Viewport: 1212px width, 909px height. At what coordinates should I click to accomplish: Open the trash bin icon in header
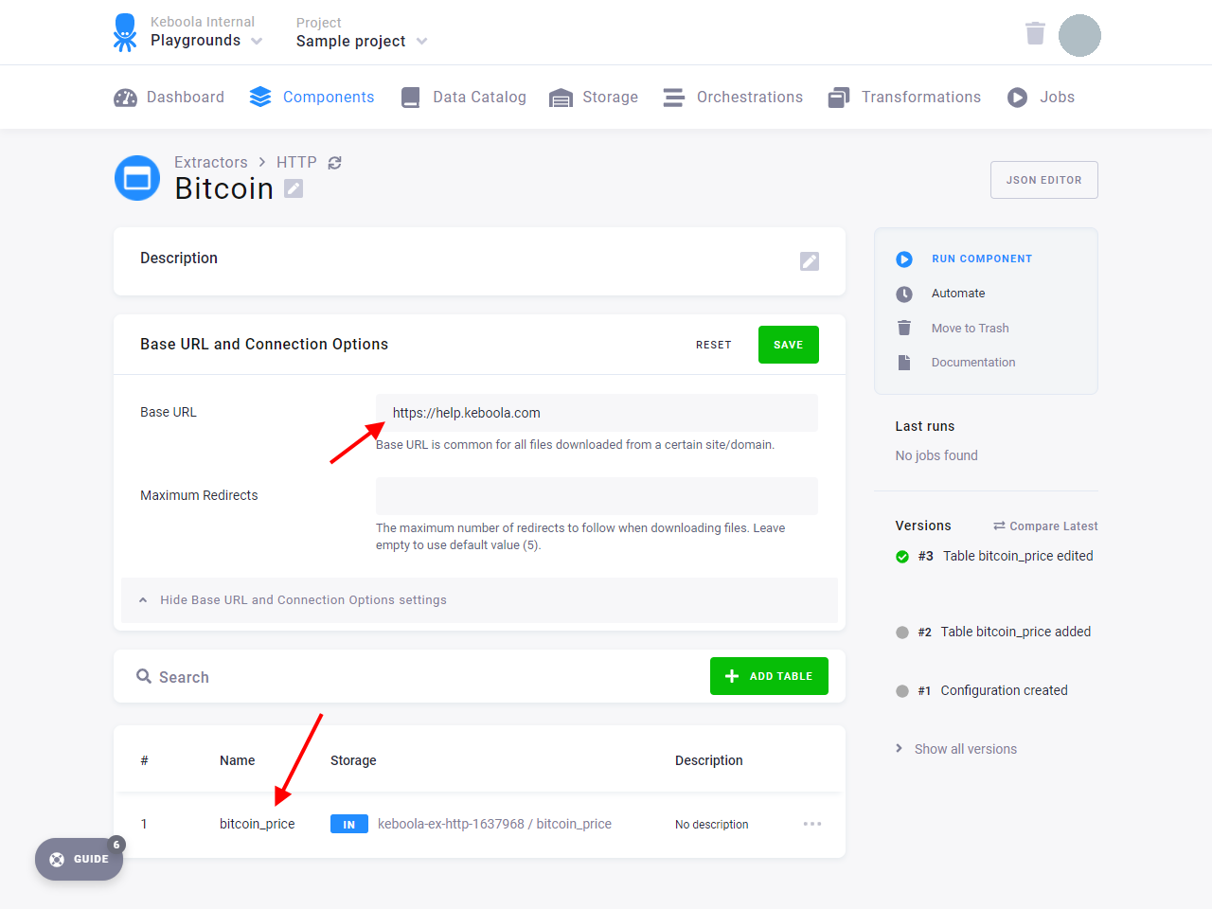1035,33
